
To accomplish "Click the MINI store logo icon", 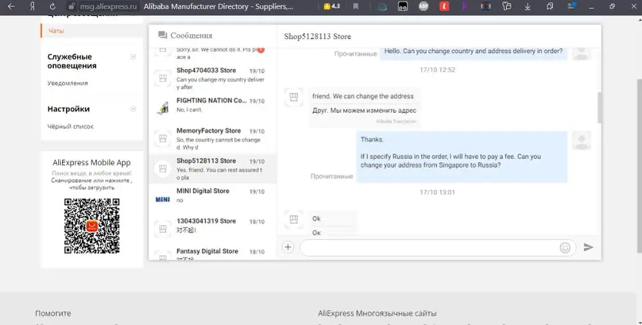I will pyautogui.click(x=162, y=199).
